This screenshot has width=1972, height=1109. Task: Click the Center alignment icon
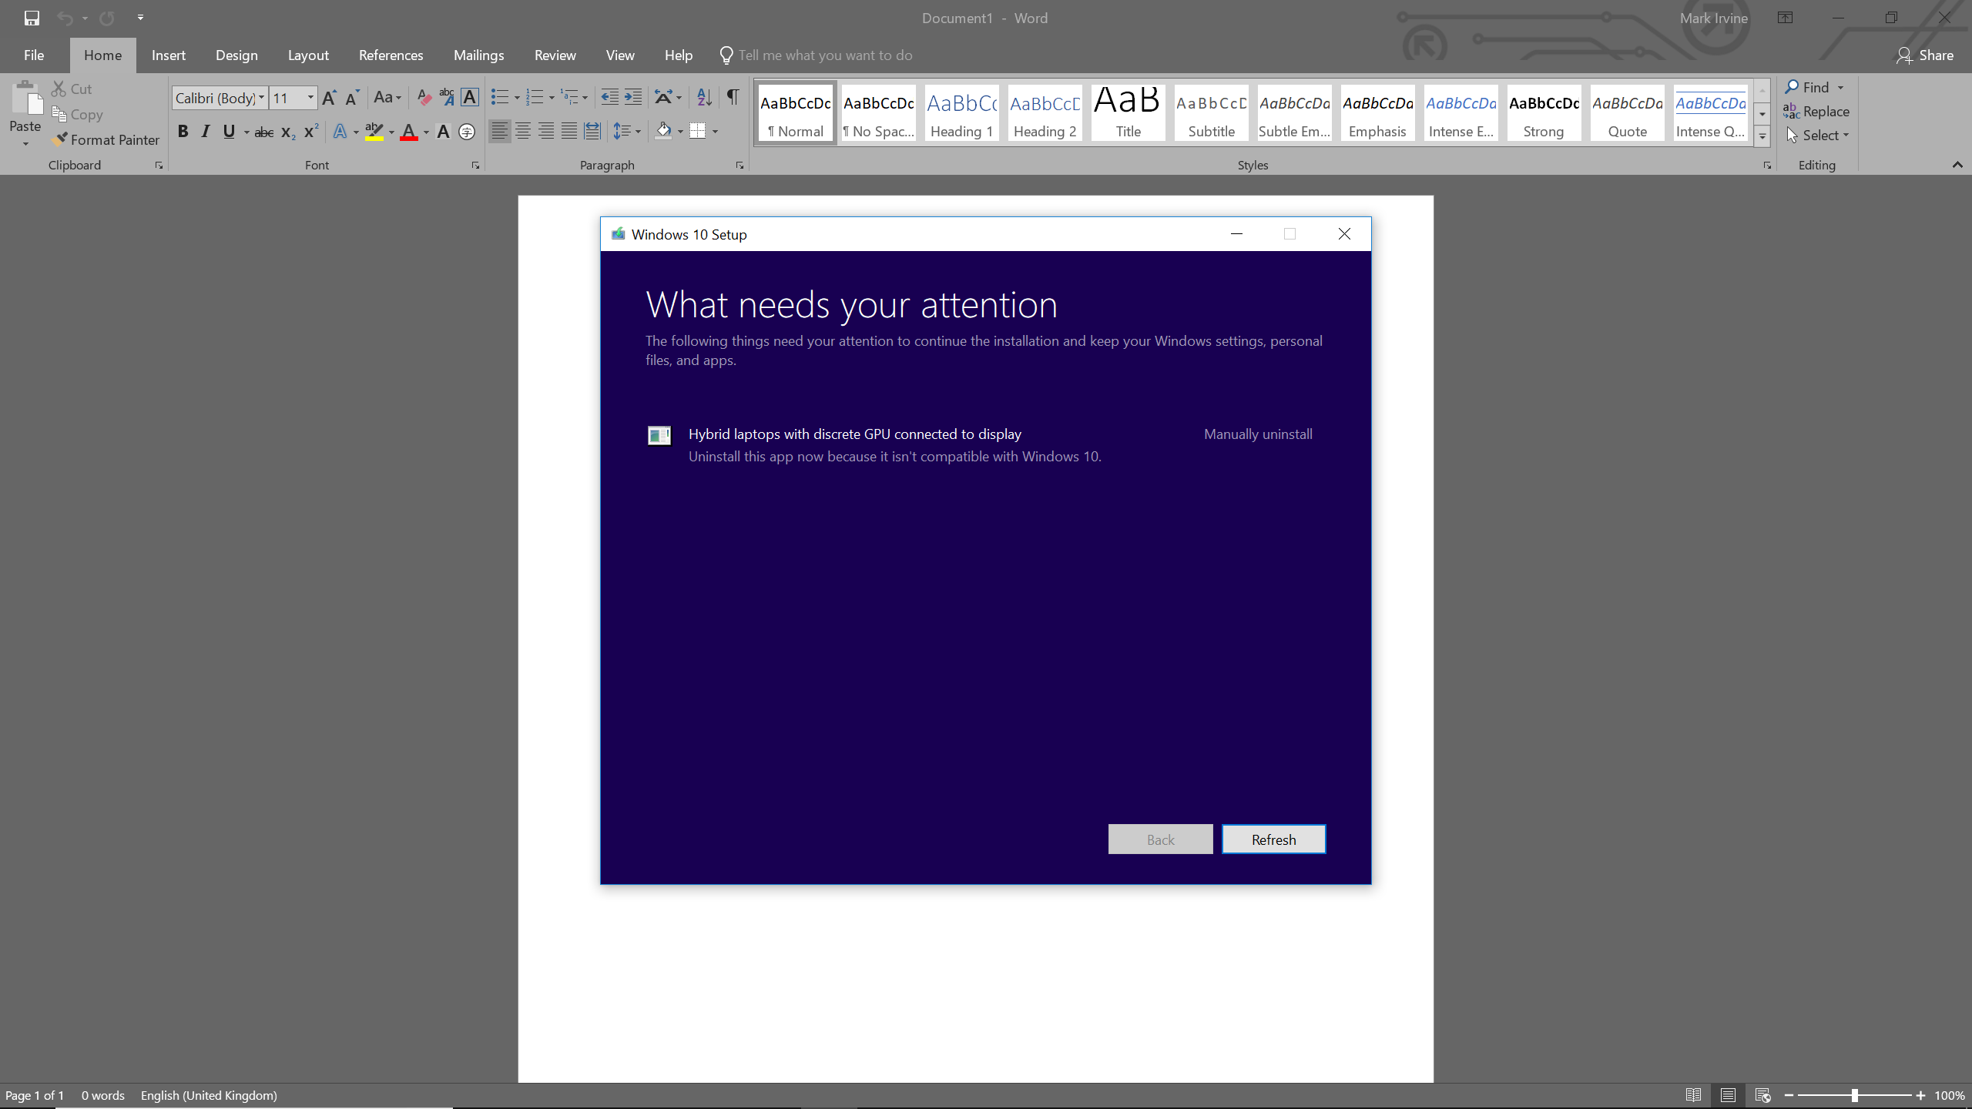pyautogui.click(x=523, y=132)
